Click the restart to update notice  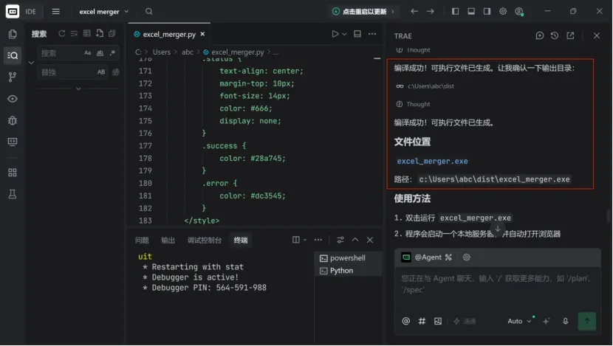363,11
